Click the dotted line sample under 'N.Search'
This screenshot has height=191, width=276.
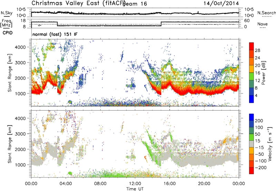click(x=267, y=17)
